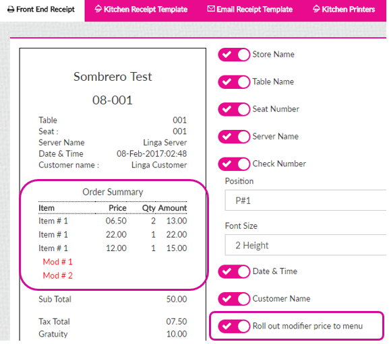Click the Sombrero Test store name in the preview
Screen dimensions: 389x344
click(x=113, y=77)
